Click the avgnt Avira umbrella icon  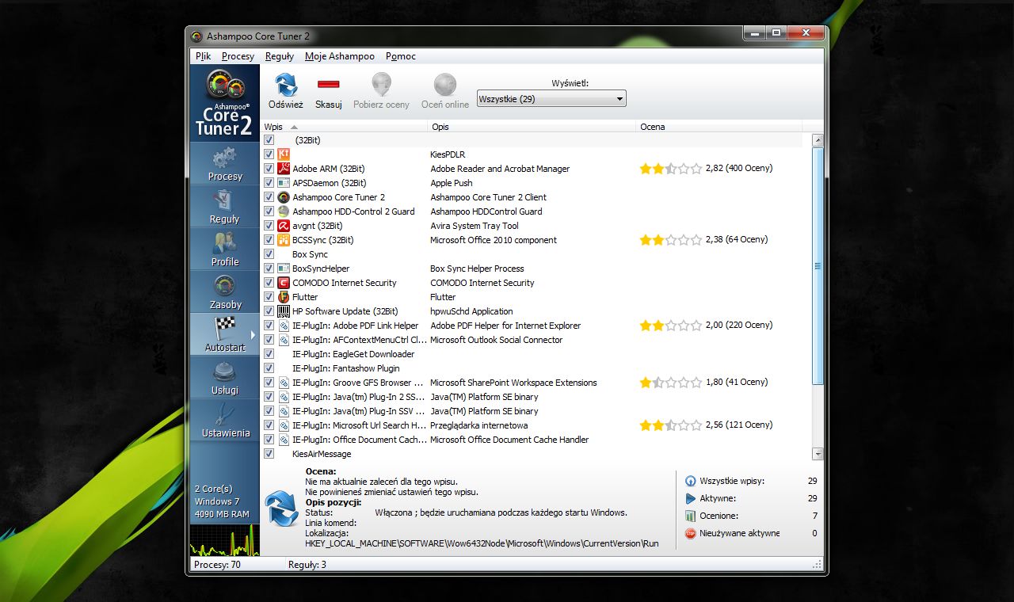pos(284,226)
